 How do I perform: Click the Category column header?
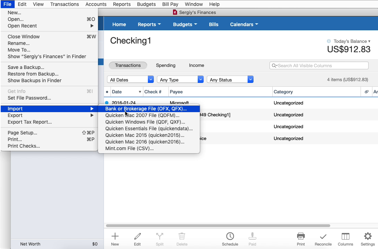[317, 92]
